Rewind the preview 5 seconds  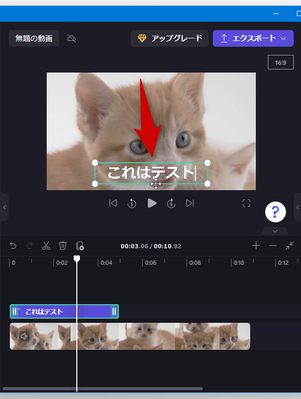pyautogui.click(x=132, y=203)
